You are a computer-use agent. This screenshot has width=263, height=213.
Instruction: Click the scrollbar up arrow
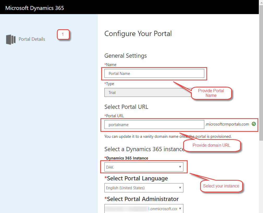(x=261, y=2)
